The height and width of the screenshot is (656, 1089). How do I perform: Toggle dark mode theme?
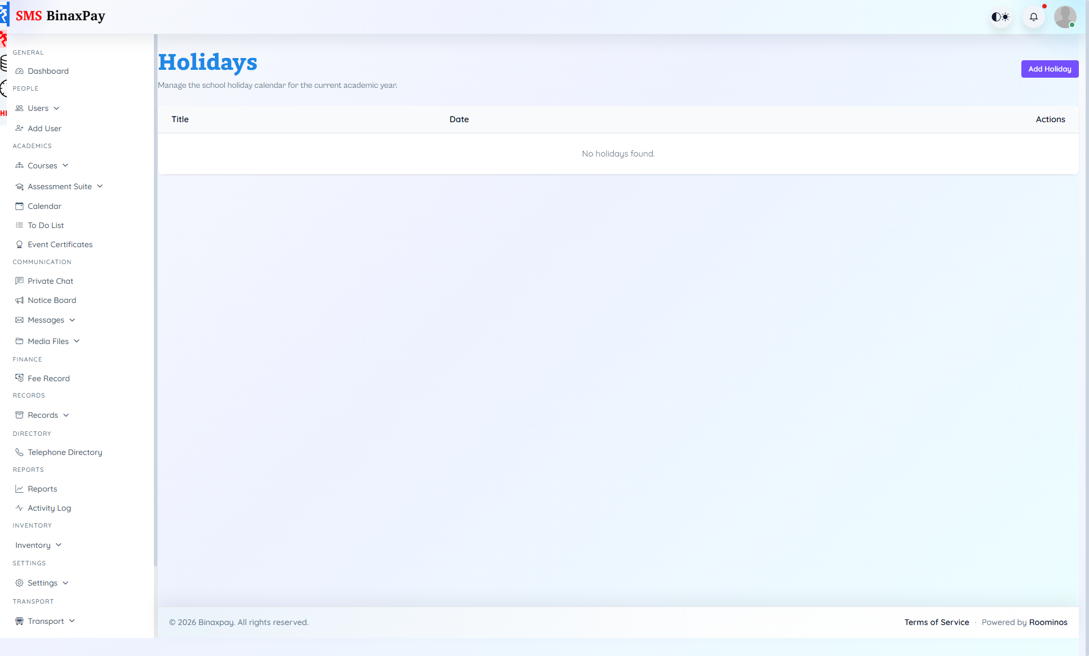pos(1001,16)
